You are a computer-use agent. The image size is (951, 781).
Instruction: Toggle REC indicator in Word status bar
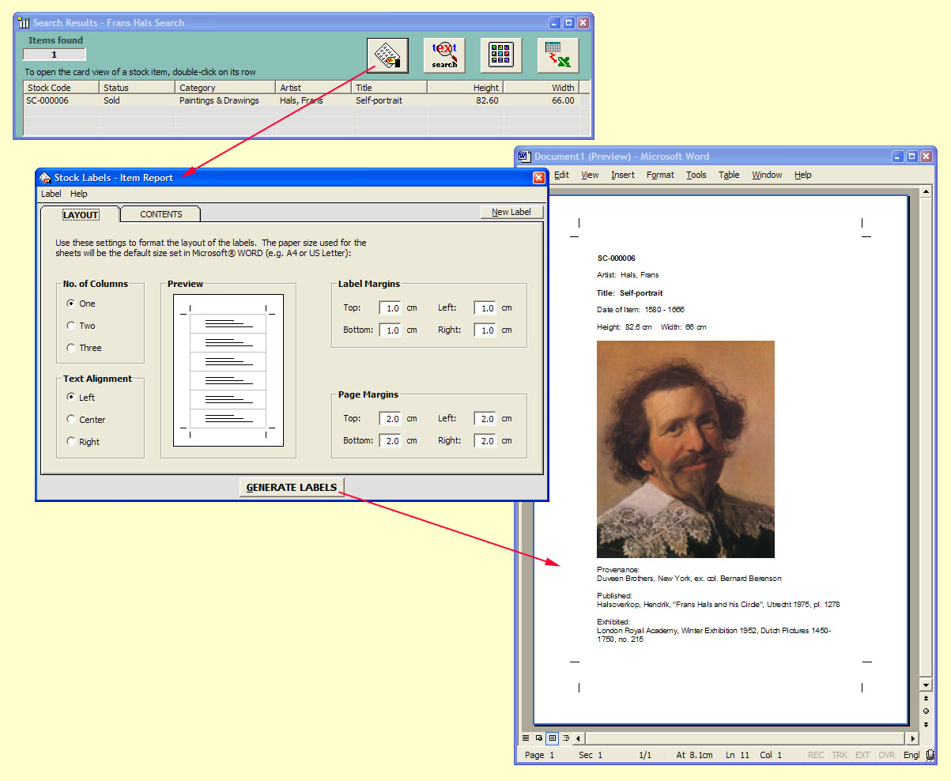(x=816, y=755)
